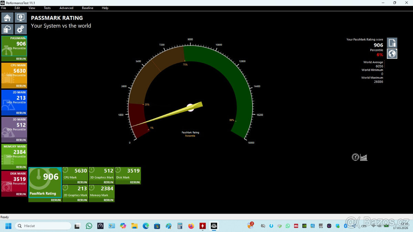Open File Explorer from the taskbar
The height and width of the screenshot is (232, 413).
(x=134, y=226)
